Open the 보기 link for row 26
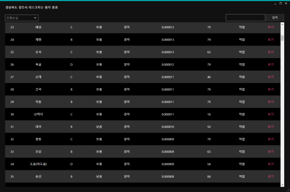 271,64
